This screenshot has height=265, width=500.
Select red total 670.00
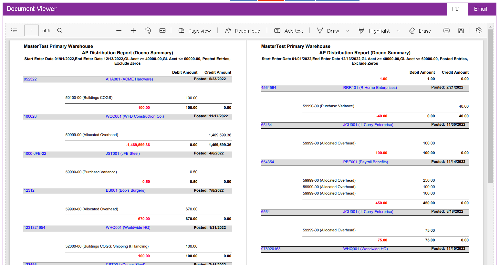point(144,219)
